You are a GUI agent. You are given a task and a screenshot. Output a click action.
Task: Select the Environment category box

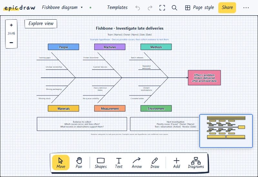click(x=156, y=108)
